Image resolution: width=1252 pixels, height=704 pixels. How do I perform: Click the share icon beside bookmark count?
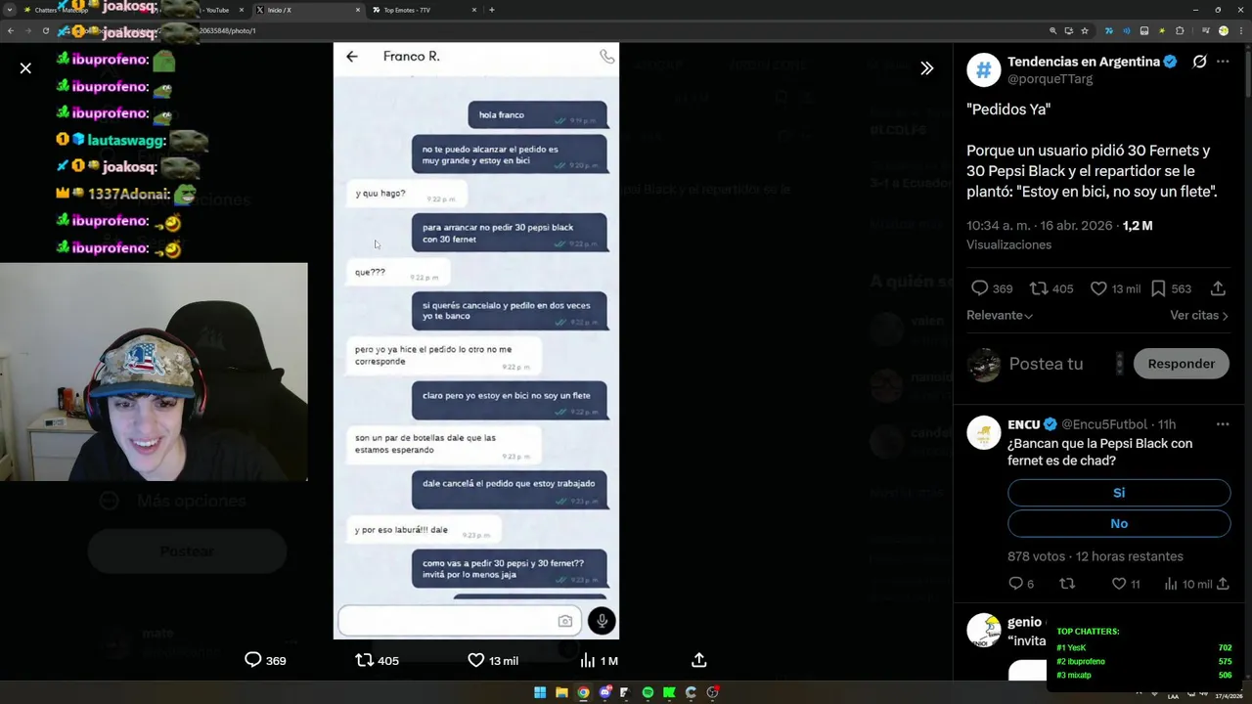[1218, 288]
